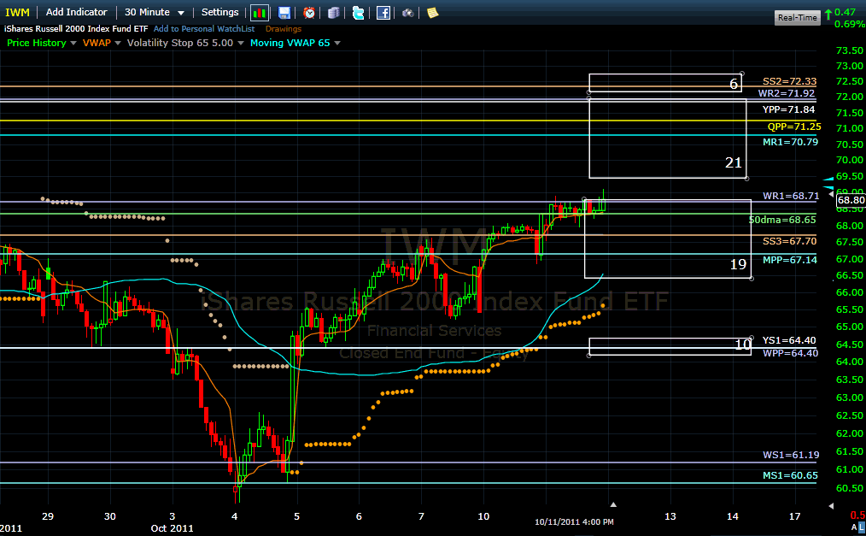
Task: Click the candlestick chart style icon
Action: tap(259, 13)
